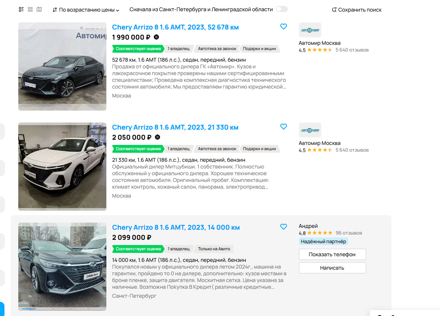Screen dimensions: 440x316
Task: Click heart icon on 14 000 км listing
Action: tap(284, 227)
